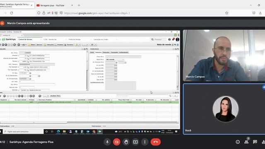Open the Empresa lookup magnifier
Screen dimensions: 265x149
(28, 56)
